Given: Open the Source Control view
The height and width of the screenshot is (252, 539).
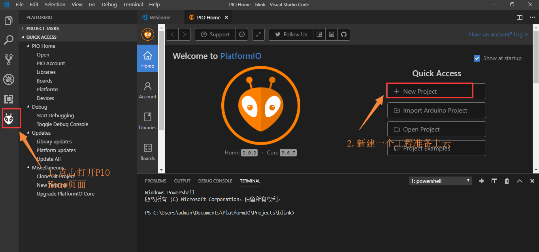Looking at the screenshot, I should tap(9, 59).
